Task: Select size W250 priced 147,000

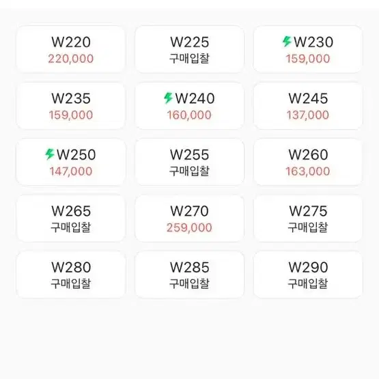Action: pos(71,162)
